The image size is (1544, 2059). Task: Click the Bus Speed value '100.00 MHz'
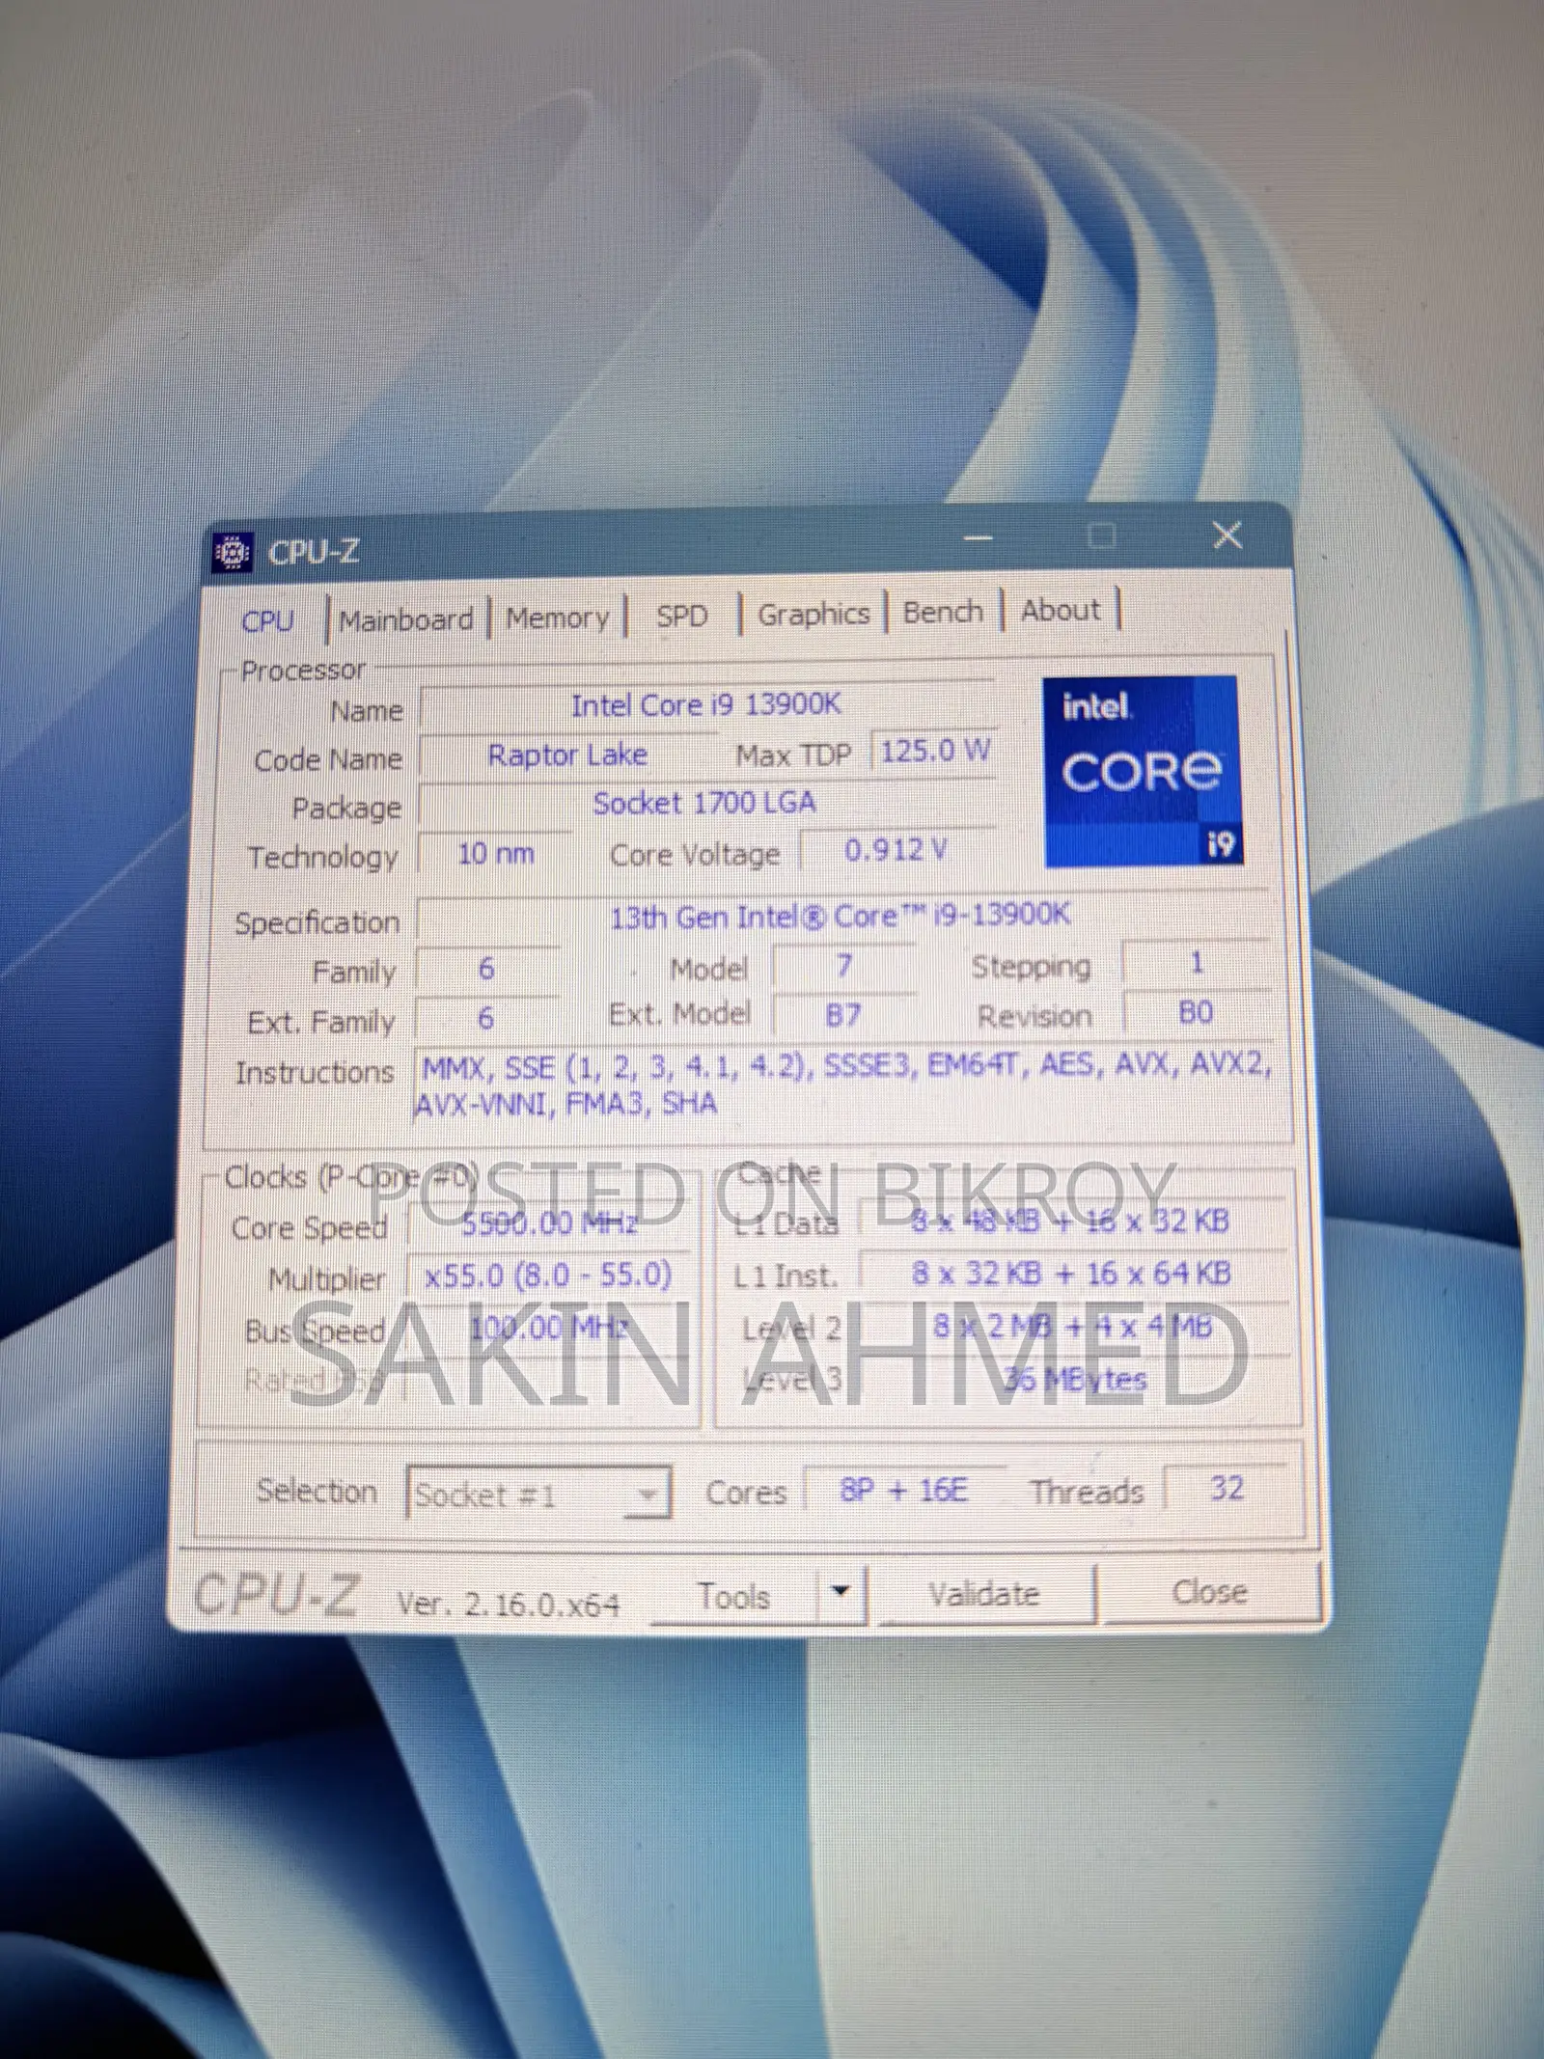(x=550, y=1328)
